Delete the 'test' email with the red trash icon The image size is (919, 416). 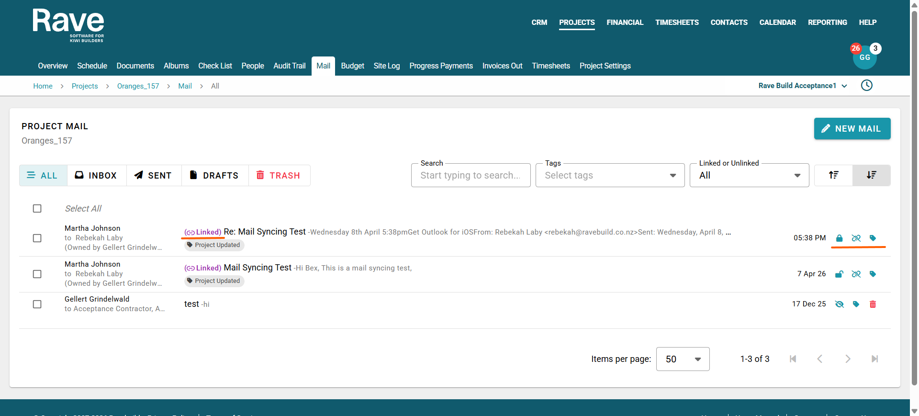click(x=873, y=304)
